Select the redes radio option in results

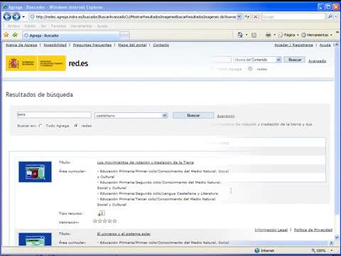[76, 126]
